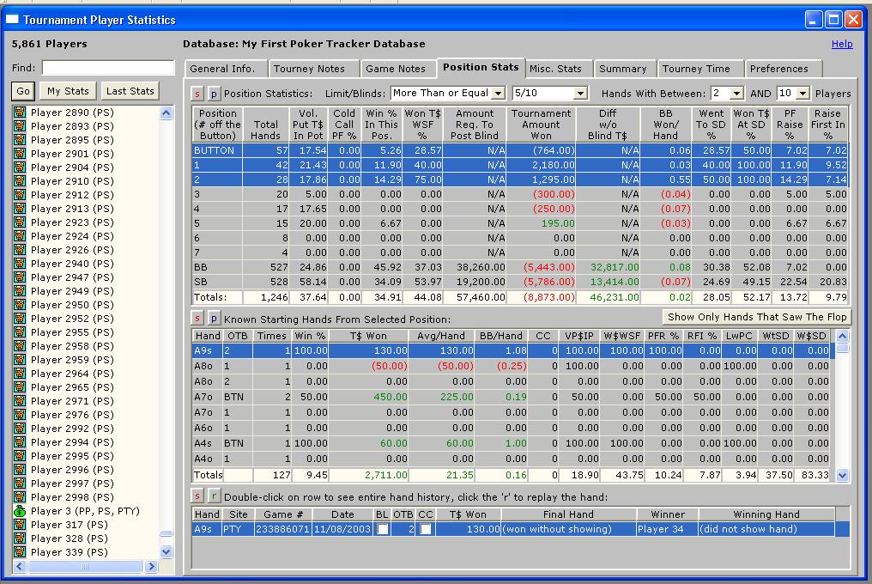Click the player icon beside Player 2890
The height and width of the screenshot is (584, 872).
(x=20, y=113)
